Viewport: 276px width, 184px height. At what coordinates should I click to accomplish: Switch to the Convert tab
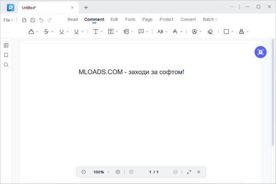[x=188, y=19]
